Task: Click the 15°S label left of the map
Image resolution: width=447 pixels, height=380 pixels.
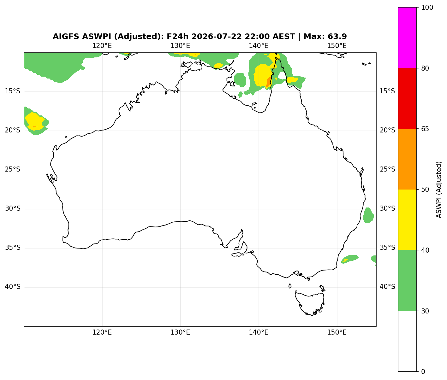Action: coord(13,91)
